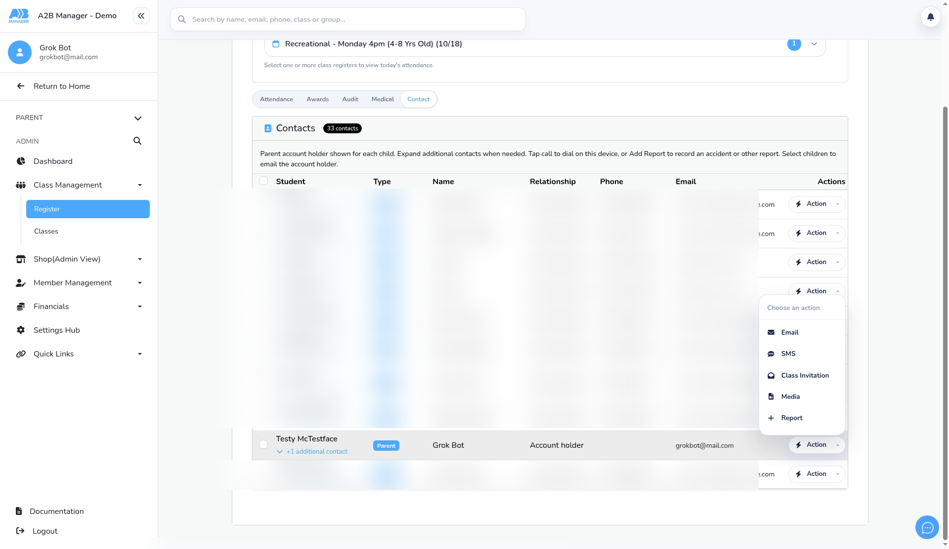The image size is (949, 549).
Task: Select Class Invitation in action menu
Action: coord(802,375)
